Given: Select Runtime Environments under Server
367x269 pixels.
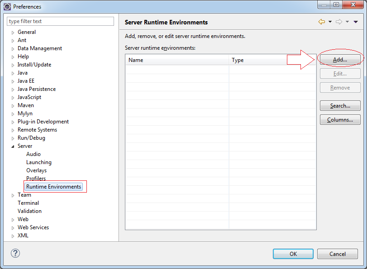Looking at the screenshot, I should click(53, 187).
